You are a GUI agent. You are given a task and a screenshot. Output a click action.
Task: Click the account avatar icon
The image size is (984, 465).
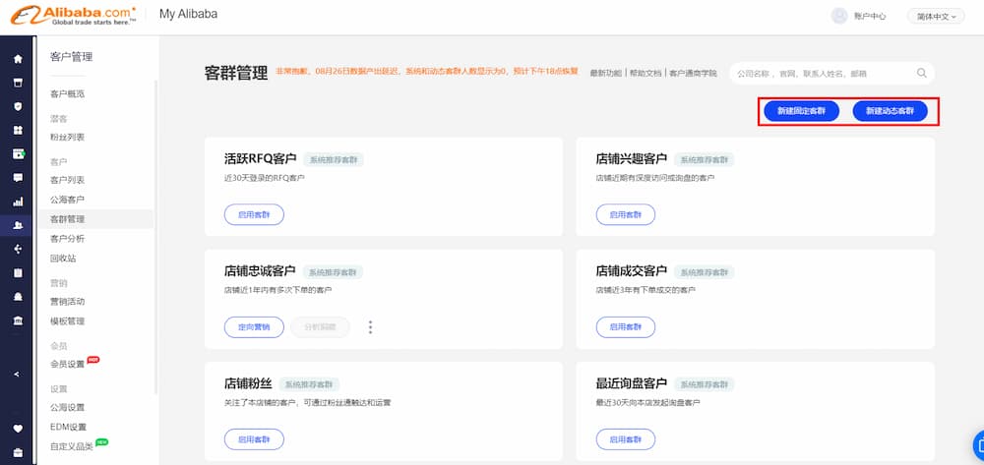coord(839,17)
